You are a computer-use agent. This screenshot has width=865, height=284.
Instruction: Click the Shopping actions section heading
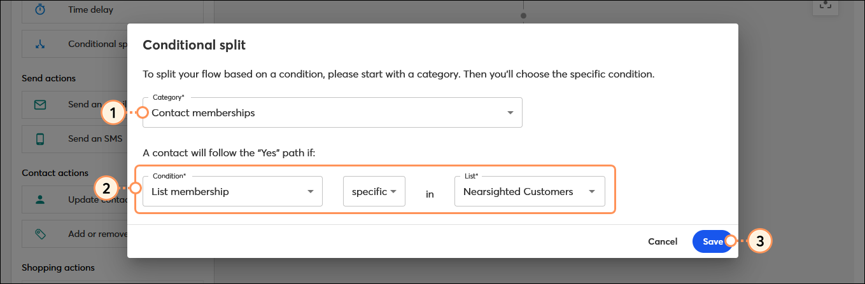[58, 267]
